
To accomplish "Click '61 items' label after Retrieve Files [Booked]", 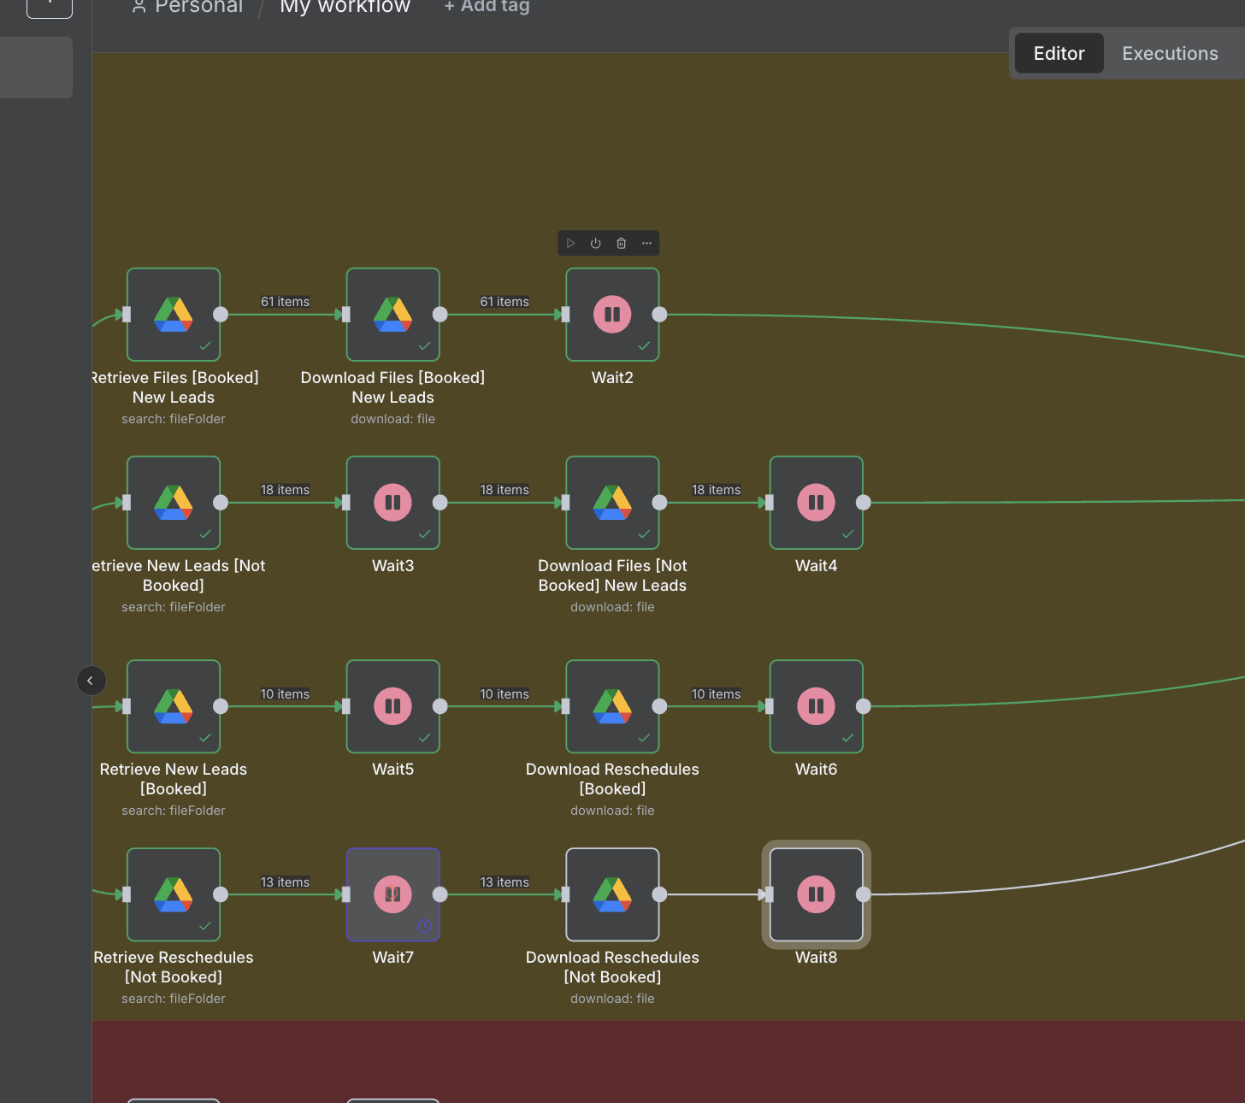I will click(286, 302).
